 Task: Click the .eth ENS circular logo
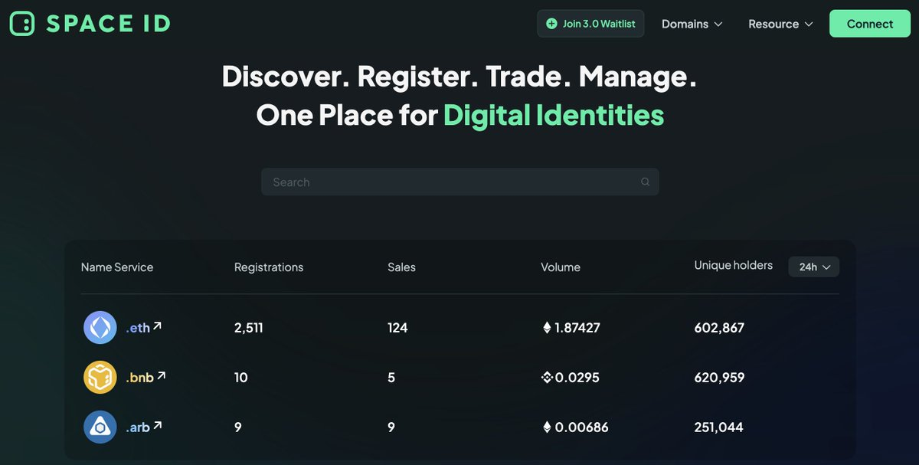click(100, 328)
